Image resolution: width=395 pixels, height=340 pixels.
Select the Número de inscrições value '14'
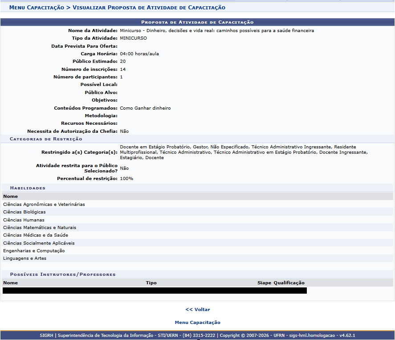[122, 70]
